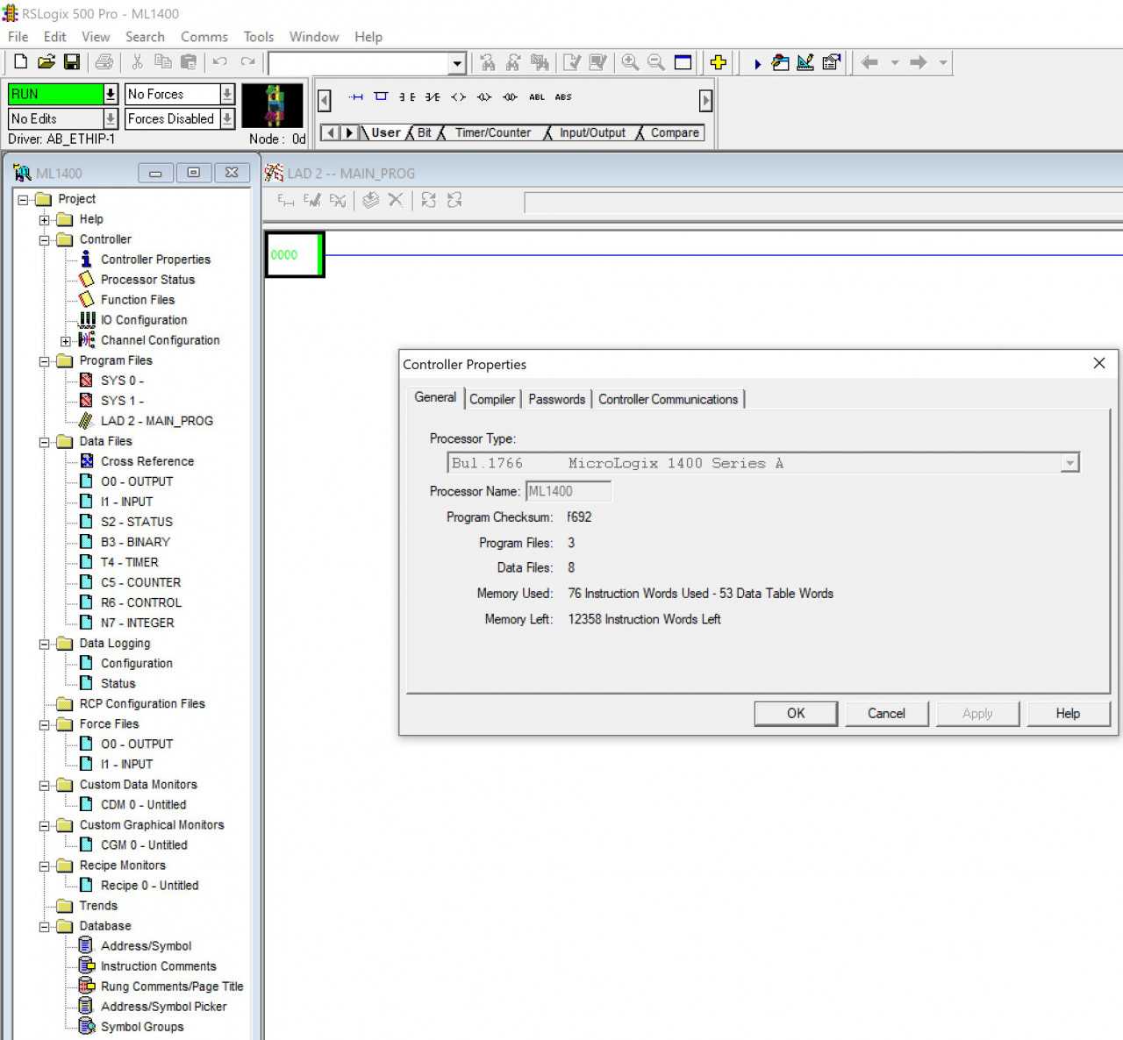Click the Zoom Out magnifier icon
The height and width of the screenshot is (1040, 1123).
[x=656, y=62]
